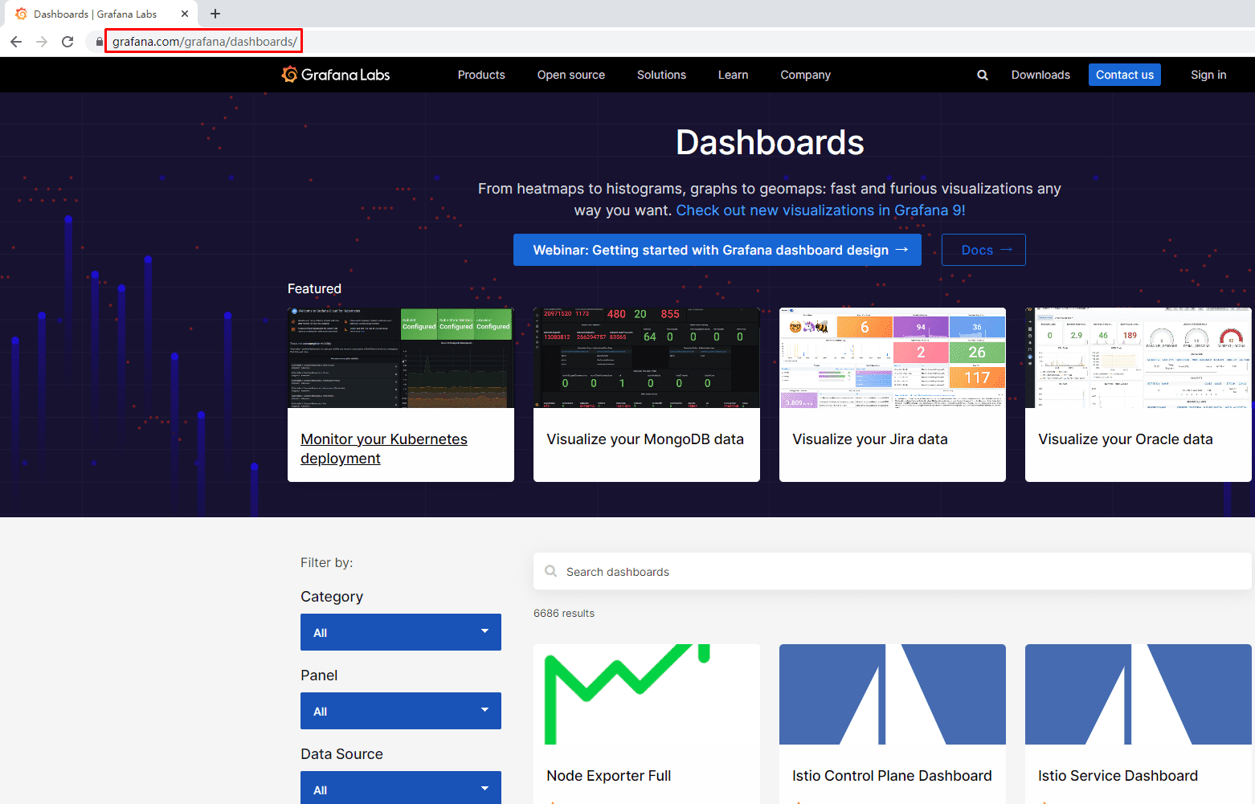This screenshot has height=804, width=1255.
Task: Click the Featured section label
Action: coord(314,288)
